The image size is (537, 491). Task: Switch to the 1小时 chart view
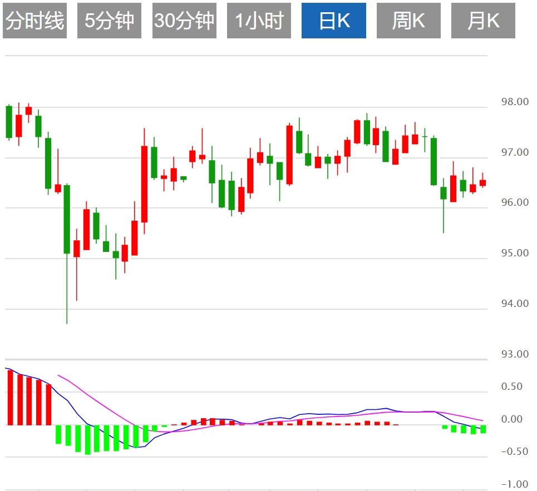(259, 21)
